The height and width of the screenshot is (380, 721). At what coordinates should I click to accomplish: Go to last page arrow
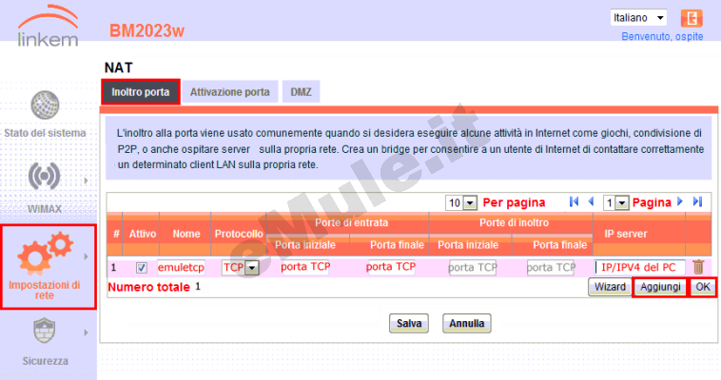(697, 201)
